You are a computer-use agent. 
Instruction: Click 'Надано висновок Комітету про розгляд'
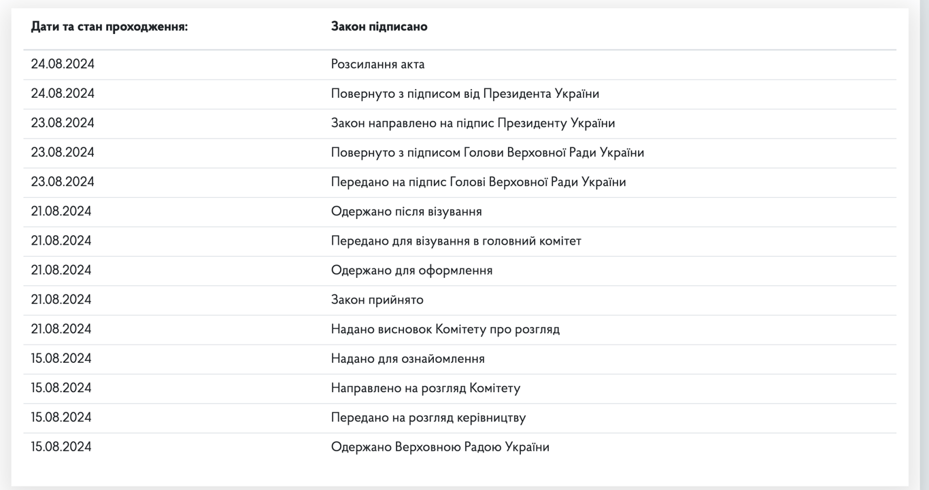tap(445, 330)
